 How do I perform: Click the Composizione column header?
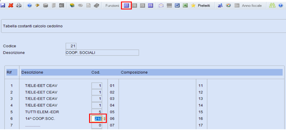coord(134,72)
